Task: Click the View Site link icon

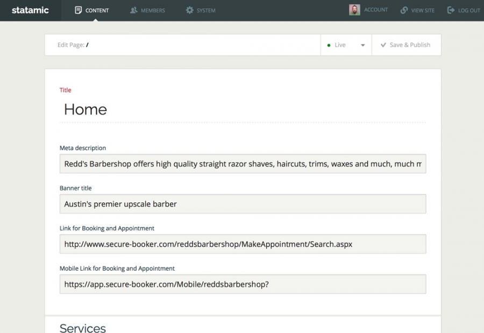Action: coord(404,10)
